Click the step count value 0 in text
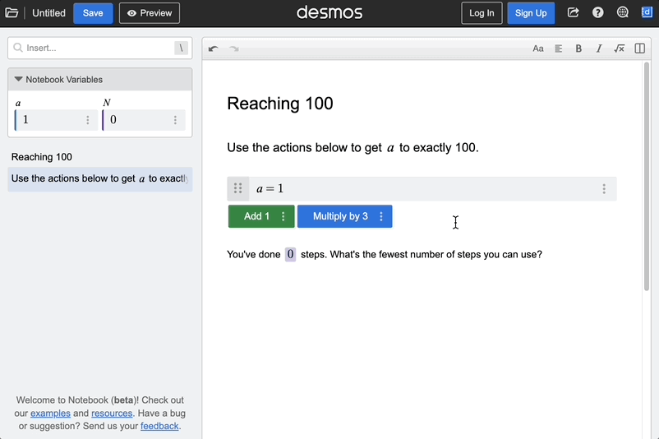Image resolution: width=659 pixels, height=439 pixels. coord(290,254)
